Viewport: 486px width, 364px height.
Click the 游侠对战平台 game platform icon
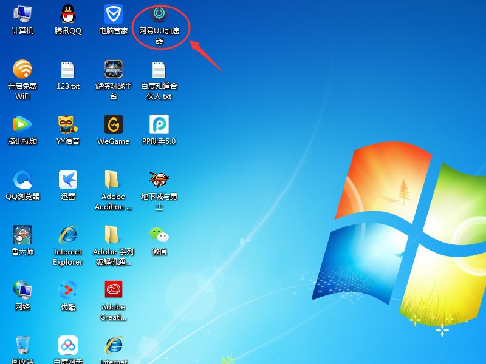114,70
